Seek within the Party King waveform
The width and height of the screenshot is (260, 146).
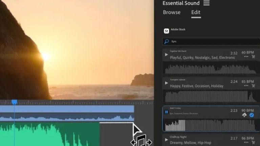pos(210,125)
